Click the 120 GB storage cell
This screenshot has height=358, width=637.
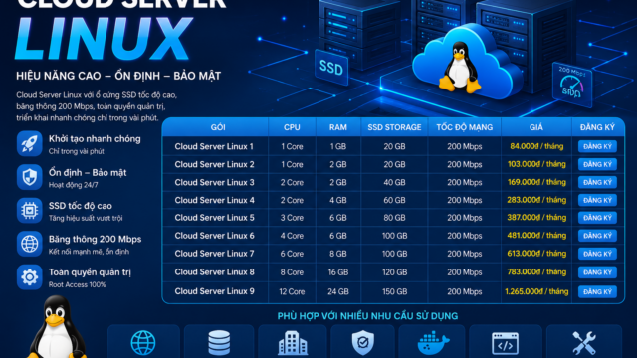click(x=394, y=272)
